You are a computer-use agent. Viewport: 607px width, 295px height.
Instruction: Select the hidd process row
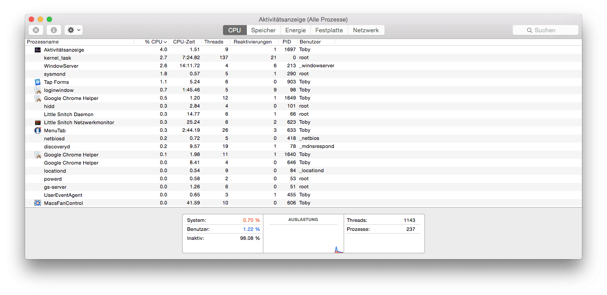coord(303,106)
